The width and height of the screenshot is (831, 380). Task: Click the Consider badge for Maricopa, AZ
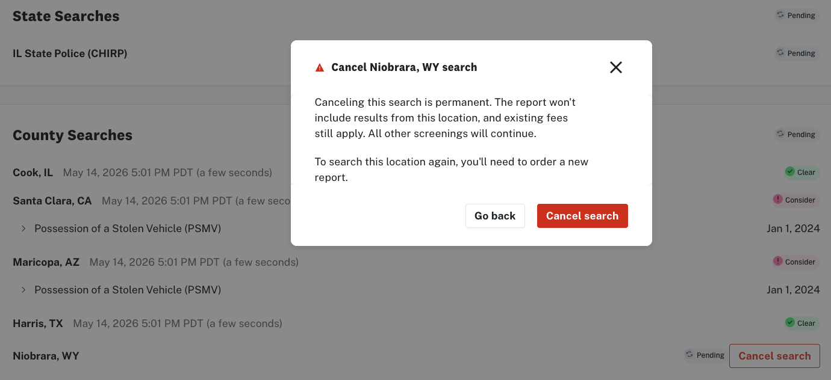pyautogui.click(x=795, y=262)
